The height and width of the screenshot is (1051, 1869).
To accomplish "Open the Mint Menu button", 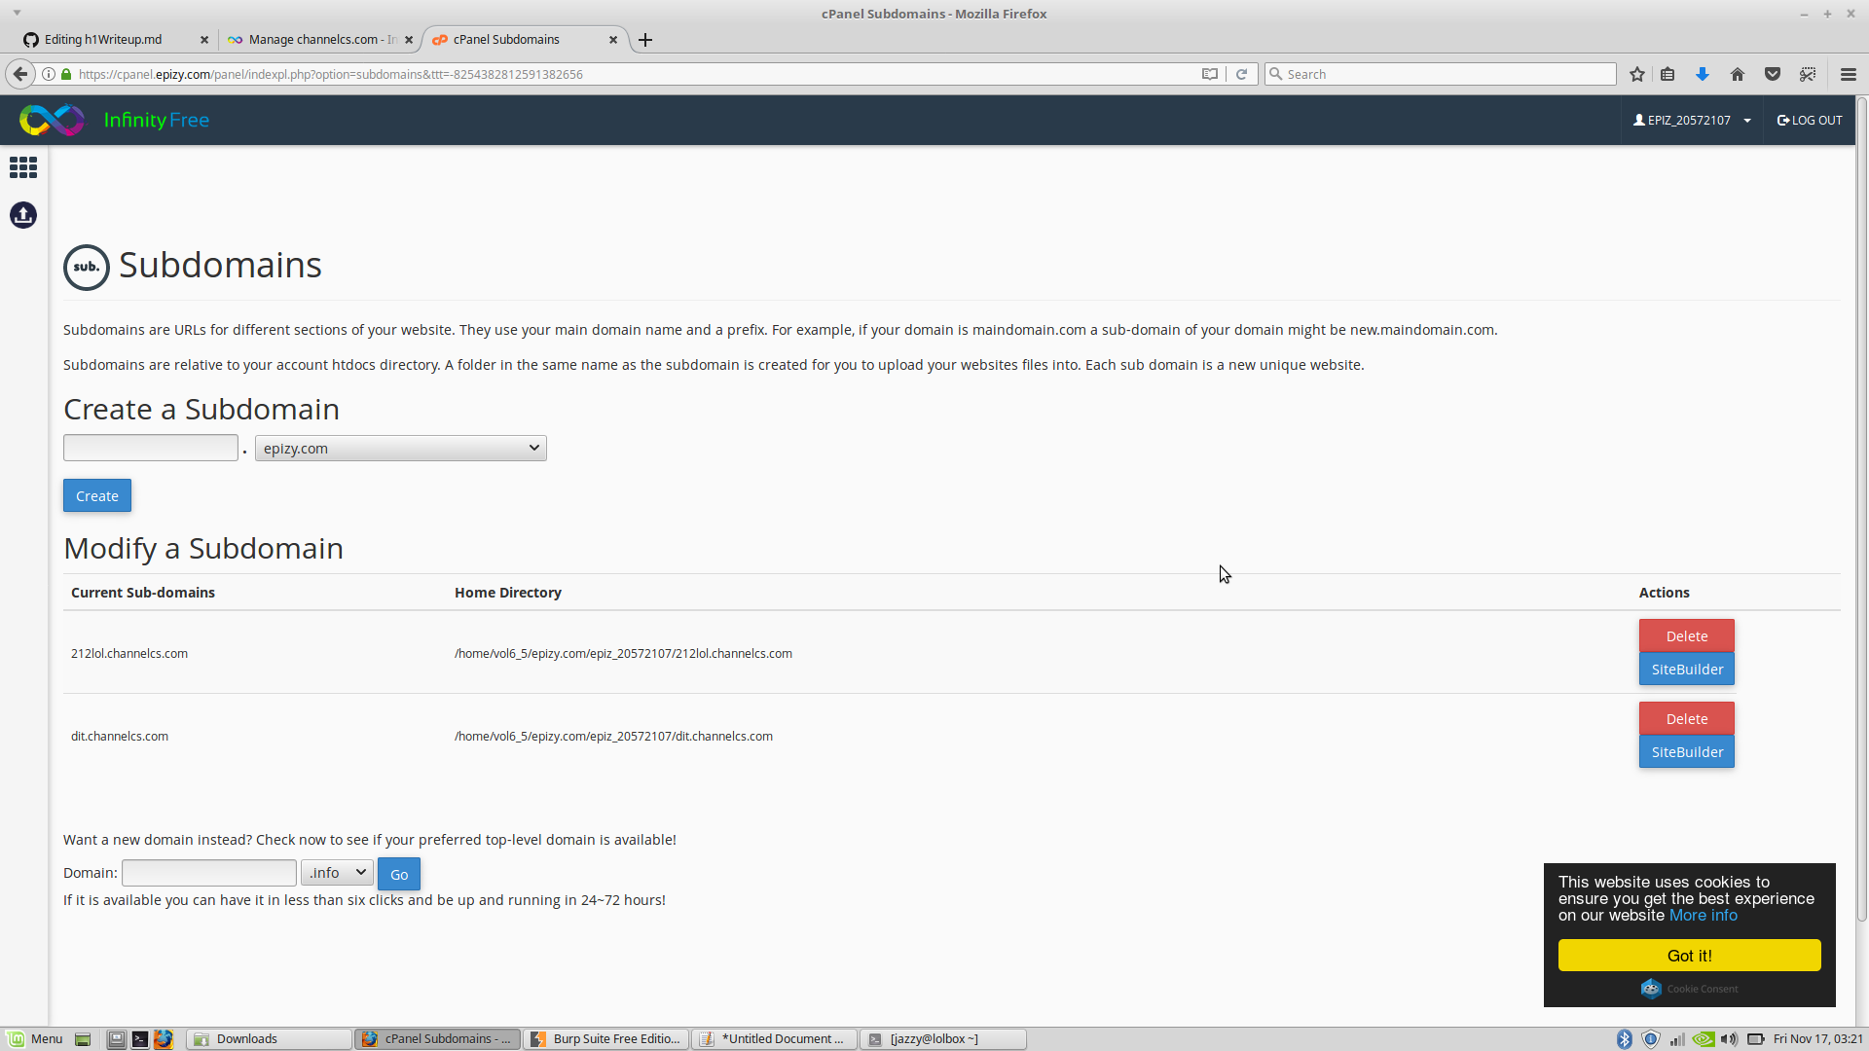I will (x=35, y=1039).
